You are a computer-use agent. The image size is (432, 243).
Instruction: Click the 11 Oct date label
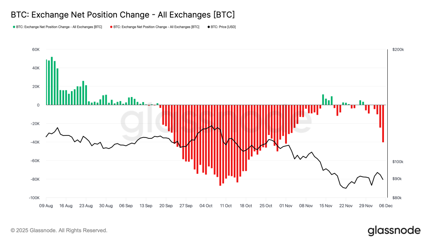click(x=226, y=206)
